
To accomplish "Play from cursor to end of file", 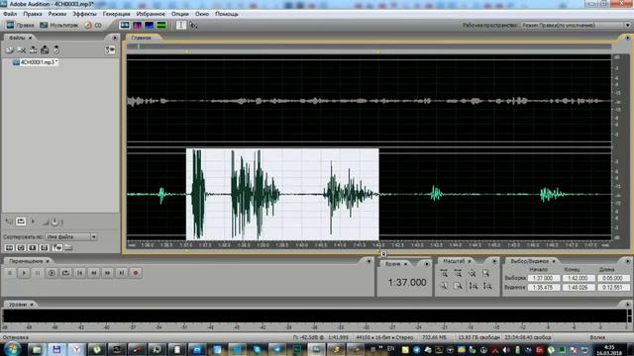I will (52, 273).
